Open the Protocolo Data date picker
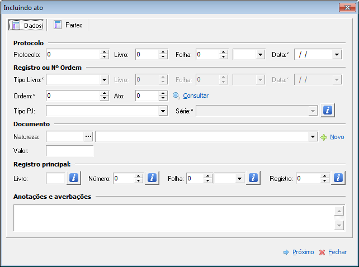This screenshot has width=359, height=267. [337, 54]
